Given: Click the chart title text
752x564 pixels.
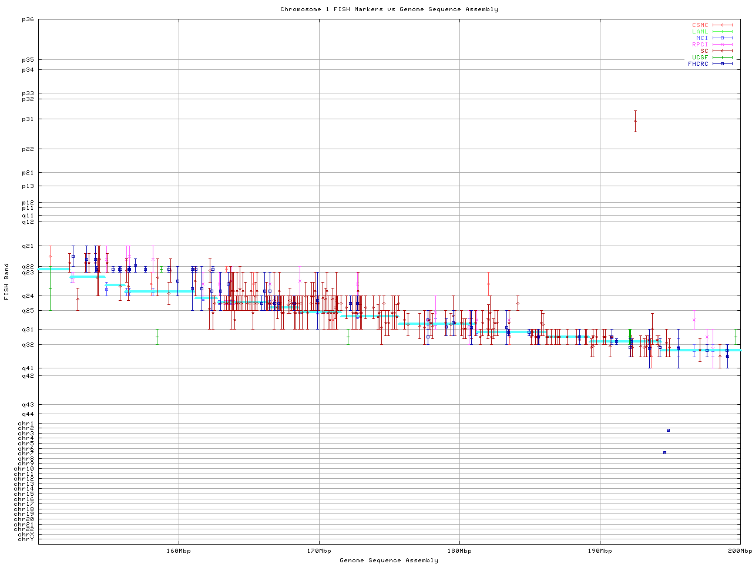Looking at the screenshot, I should [x=389, y=9].
